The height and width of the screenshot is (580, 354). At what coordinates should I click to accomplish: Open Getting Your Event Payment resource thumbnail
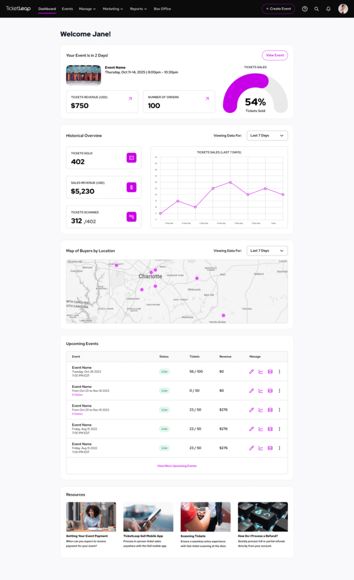click(x=91, y=517)
